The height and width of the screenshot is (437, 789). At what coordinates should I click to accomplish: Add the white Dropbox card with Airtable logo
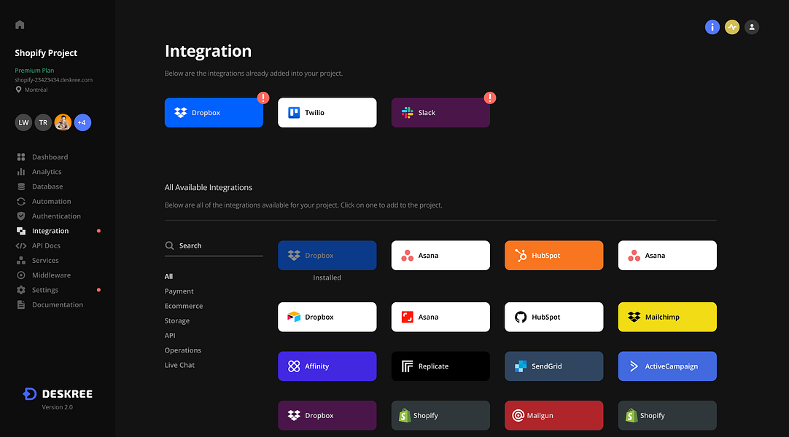[327, 317]
